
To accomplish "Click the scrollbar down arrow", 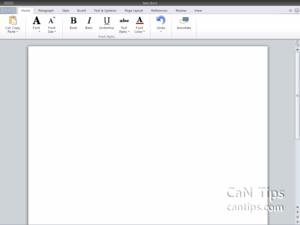I will pyautogui.click(x=297, y=207).
